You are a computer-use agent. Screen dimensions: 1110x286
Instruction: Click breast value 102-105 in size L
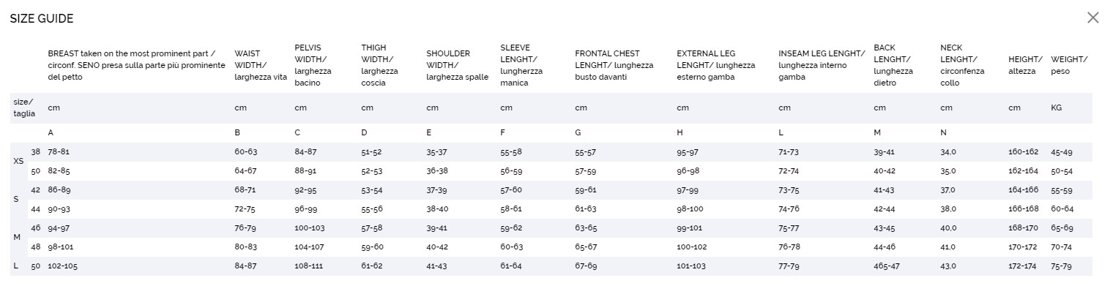[x=62, y=266]
